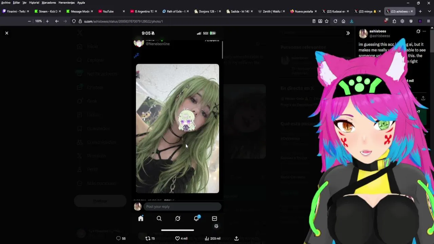Click the phone home icon
The height and width of the screenshot is (244, 434).
(141, 219)
